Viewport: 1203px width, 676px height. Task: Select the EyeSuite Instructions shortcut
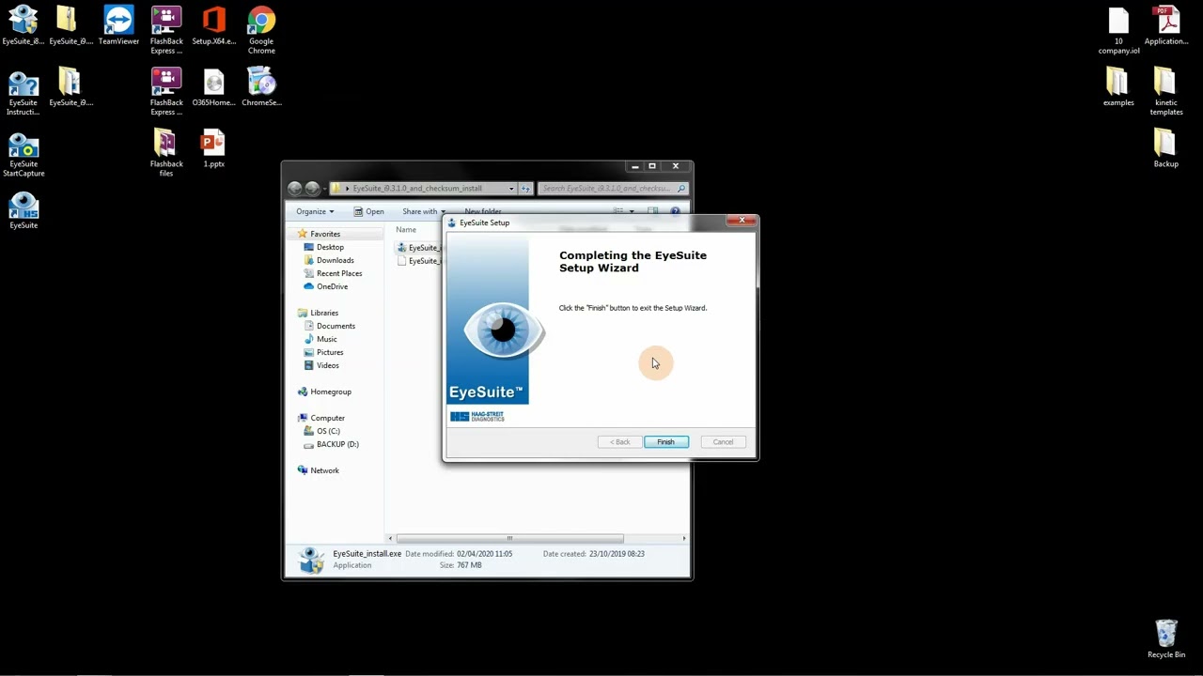pyautogui.click(x=23, y=91)
